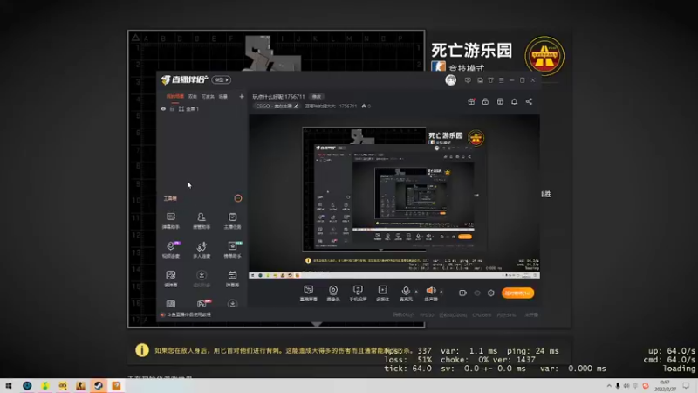Open the message icon in title bar

click(x=468, y=80)
